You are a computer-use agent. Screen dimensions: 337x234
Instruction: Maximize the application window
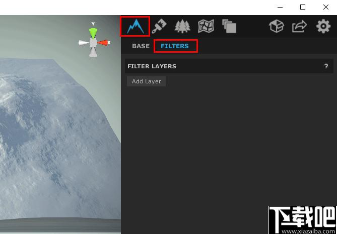303,8
